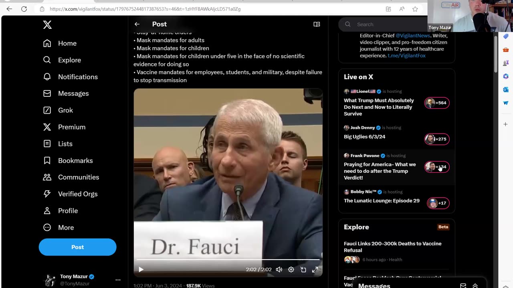Viewport: 513px width, 288px height.
Task: Click the browser back button
Action: [9, 9]
